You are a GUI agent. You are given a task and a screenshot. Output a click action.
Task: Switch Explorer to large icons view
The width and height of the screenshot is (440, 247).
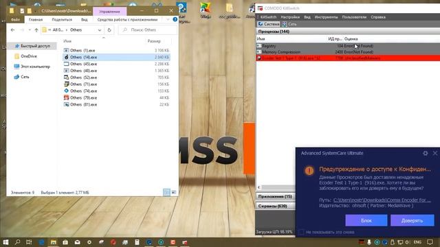[x=174, y=192]
